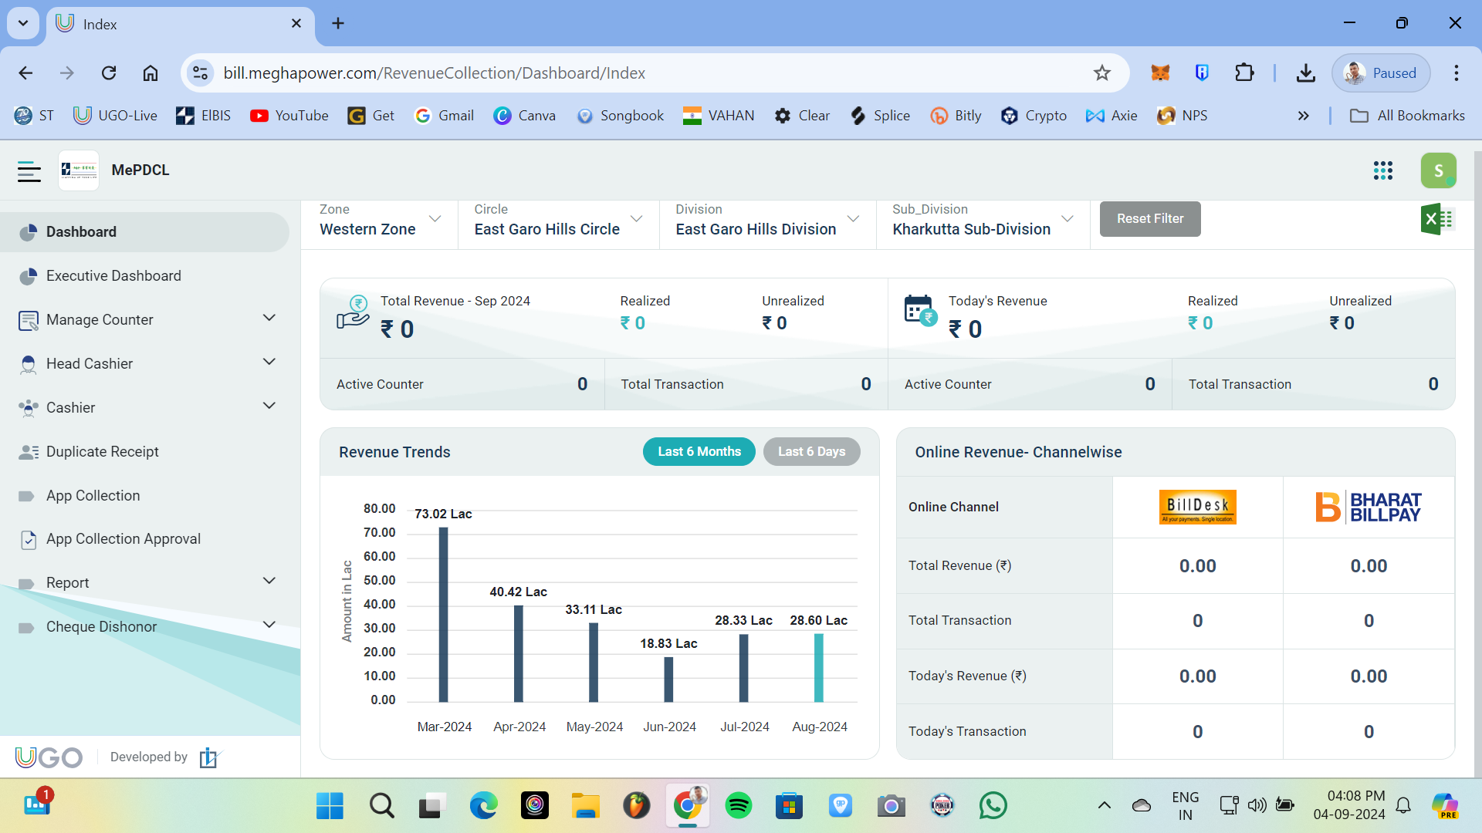
Task: Bookmark this page with the star icon
Action: point(1101,73)
